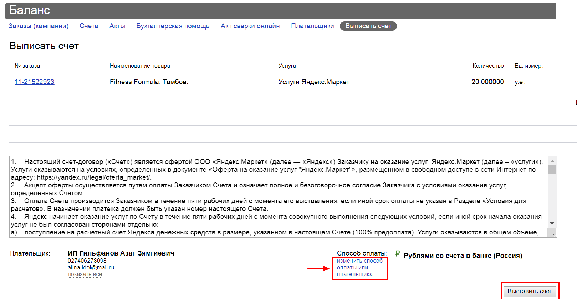
Task: Open Бухгалтерская помощь tab
Action: (x=173, y=26)
